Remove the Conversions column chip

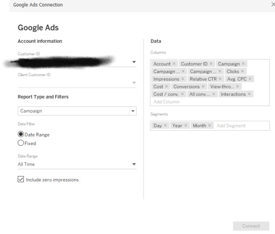(x=203, y=86)
